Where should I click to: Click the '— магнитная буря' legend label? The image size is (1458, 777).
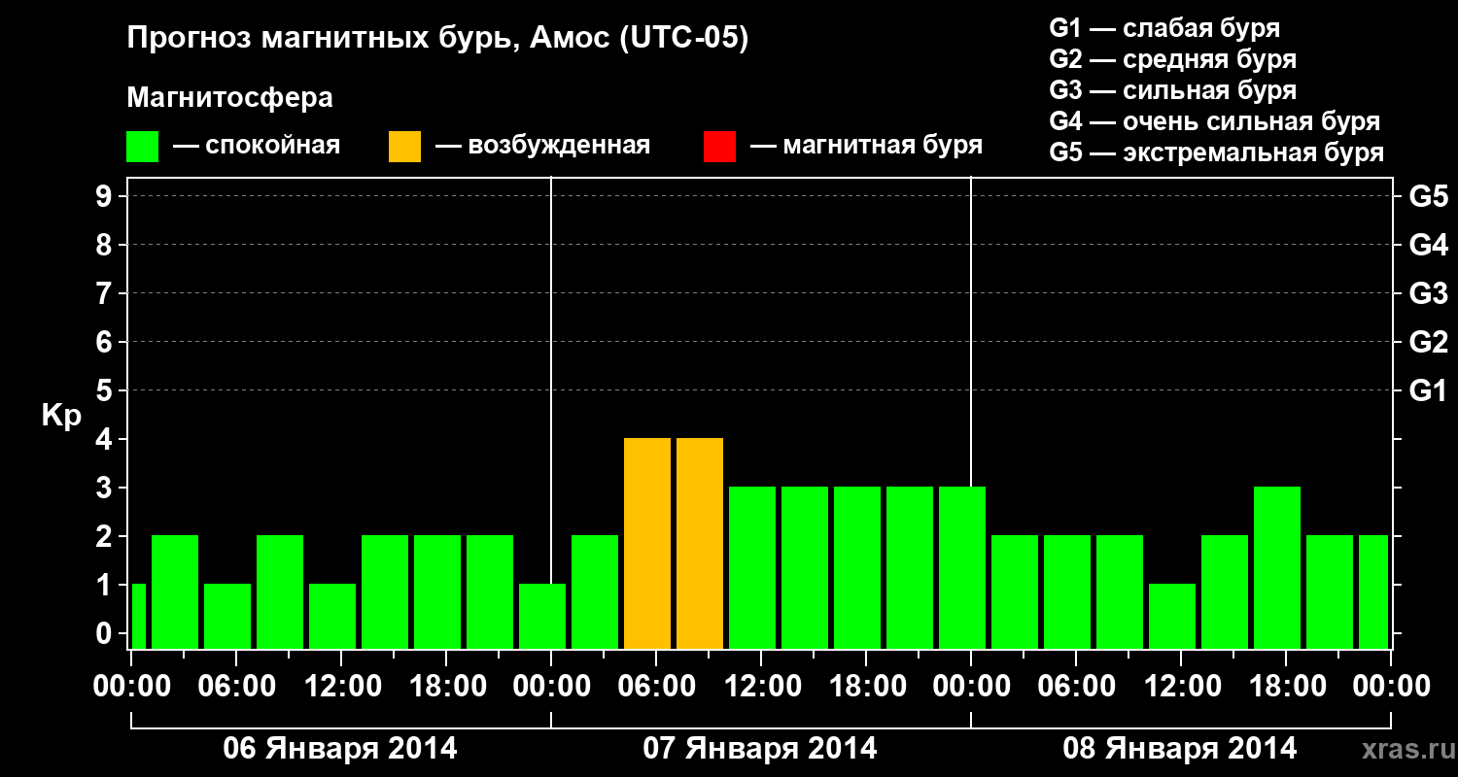[x=866, y=146]
